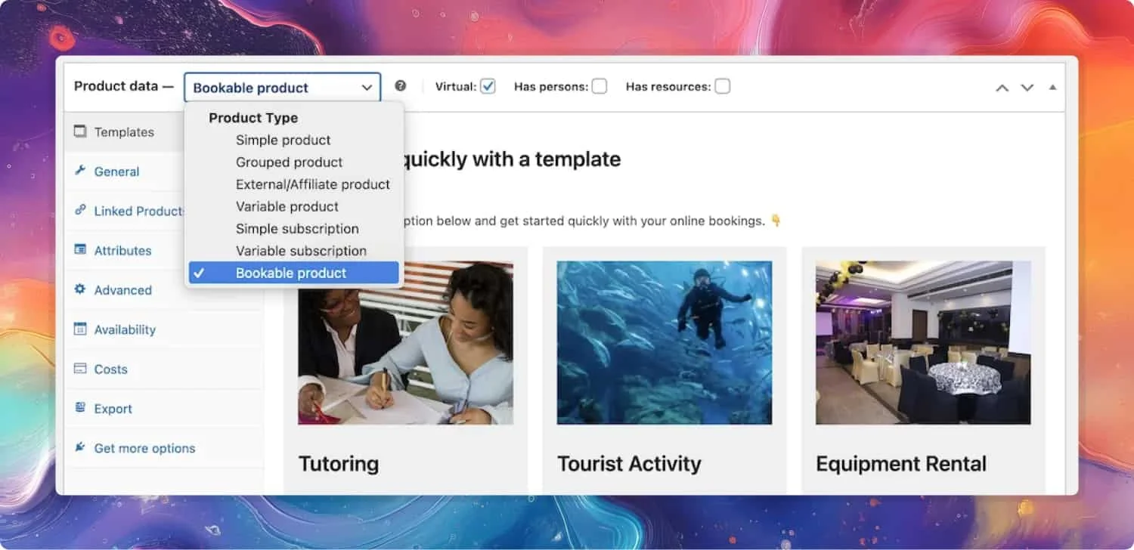Click the Equipment Rental template title
This screenshot has height=550, width=1134.
pos(901,463)
